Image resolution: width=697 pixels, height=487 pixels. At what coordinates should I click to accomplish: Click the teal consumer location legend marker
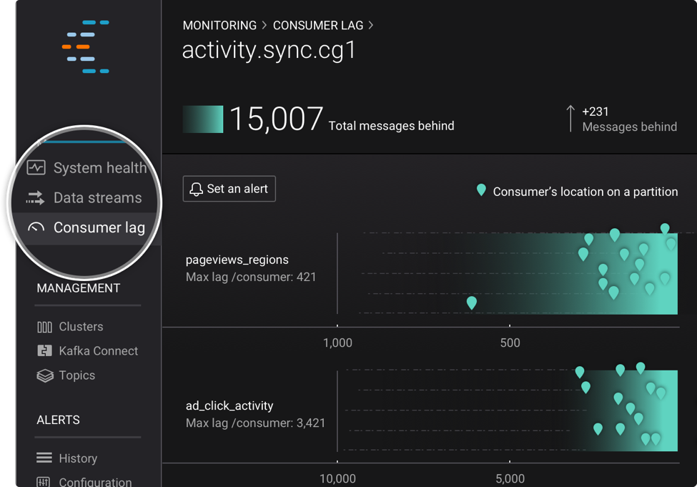tap(481, 191)
